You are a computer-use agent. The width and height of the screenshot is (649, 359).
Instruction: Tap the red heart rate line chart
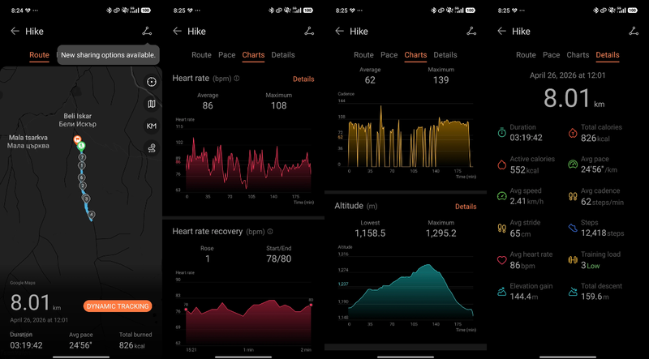[249, 164]
